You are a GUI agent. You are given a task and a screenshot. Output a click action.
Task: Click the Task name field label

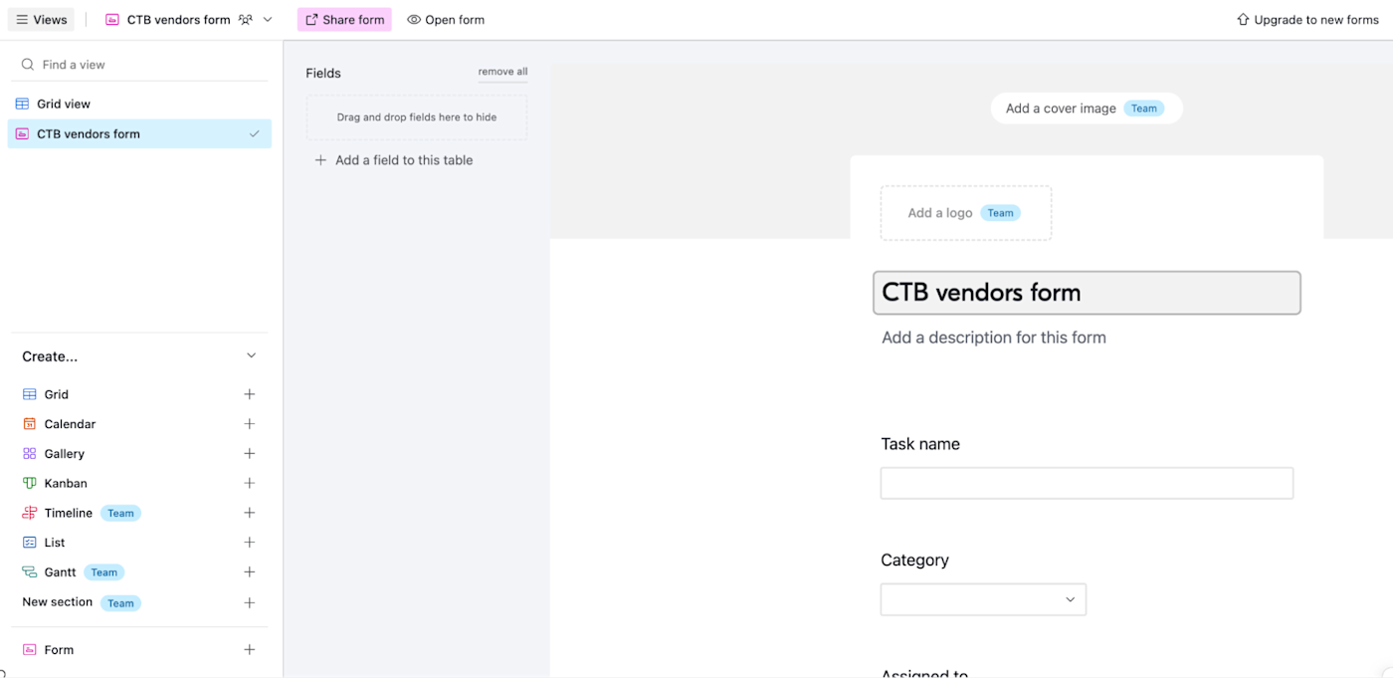[x=920, y=444]
